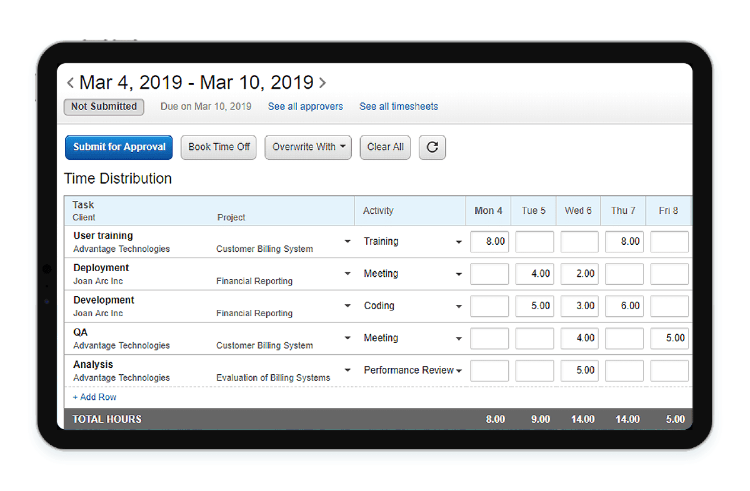Expand the Overwrite With menu
This screenshot has height=491, width=750.
pyautogui.click(x=307, y=147)
